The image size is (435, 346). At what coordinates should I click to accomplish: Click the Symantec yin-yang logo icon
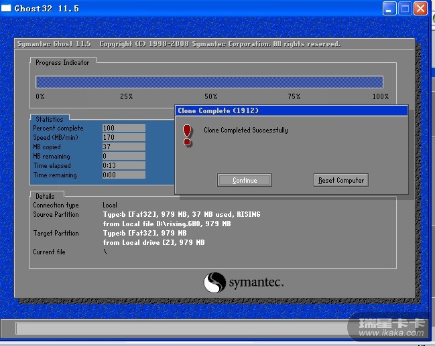click(214, 282)
